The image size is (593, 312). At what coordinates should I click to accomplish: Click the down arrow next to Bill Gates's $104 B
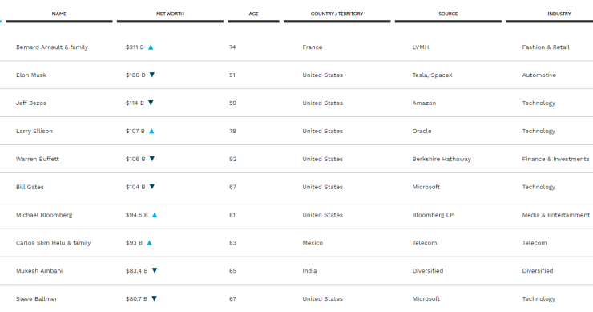(x=152, y=187)
